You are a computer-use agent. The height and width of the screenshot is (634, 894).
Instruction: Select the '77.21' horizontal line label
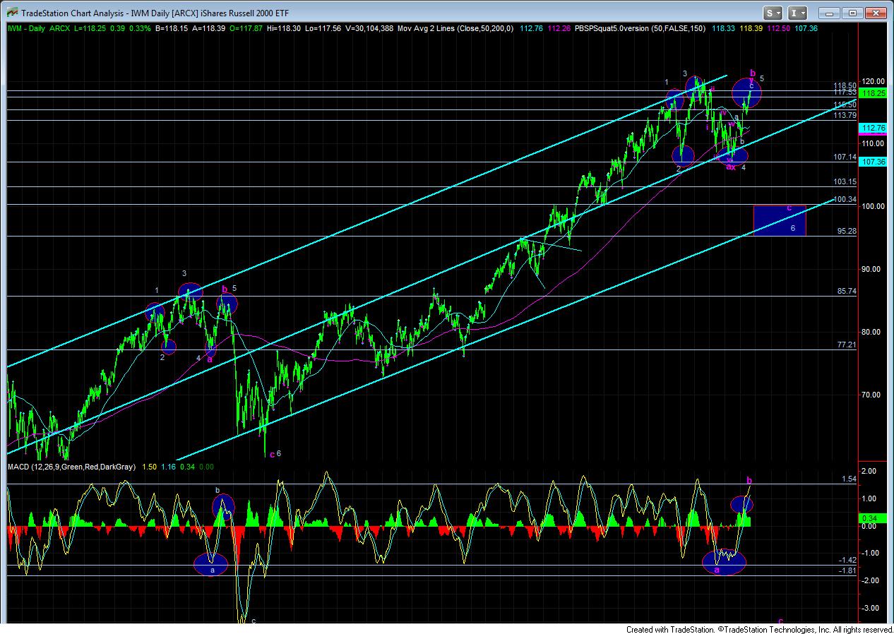pos(847,345)
